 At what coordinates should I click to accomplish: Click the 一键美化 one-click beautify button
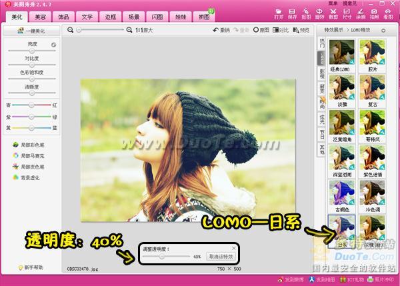click(31, 31)
